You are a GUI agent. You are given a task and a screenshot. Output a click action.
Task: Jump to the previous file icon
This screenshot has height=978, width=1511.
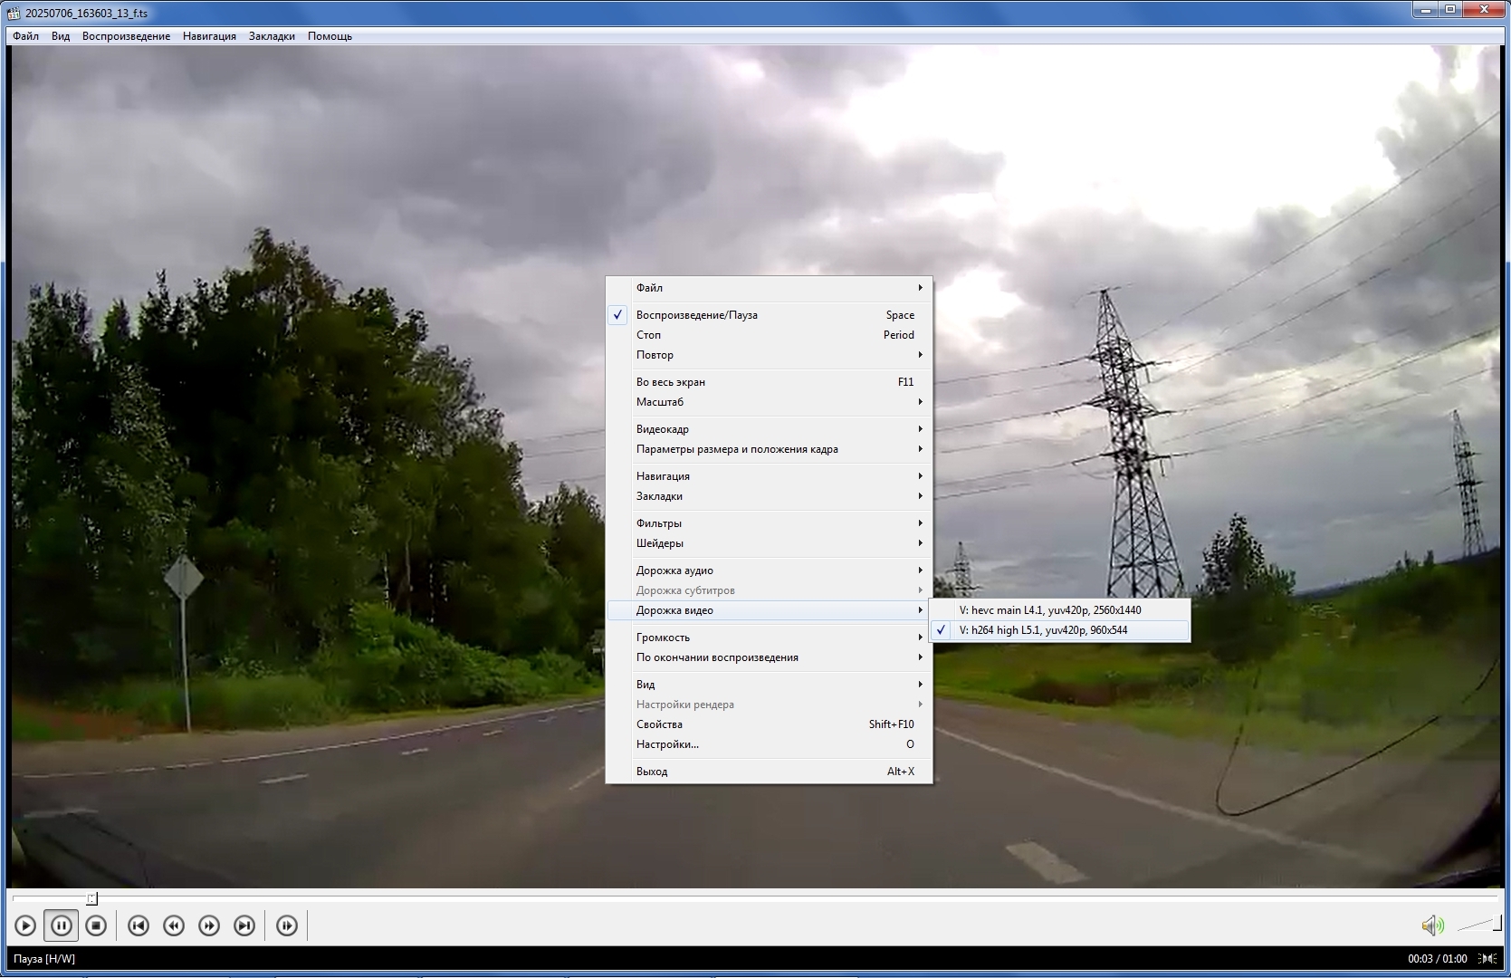(x=139, y=925)
